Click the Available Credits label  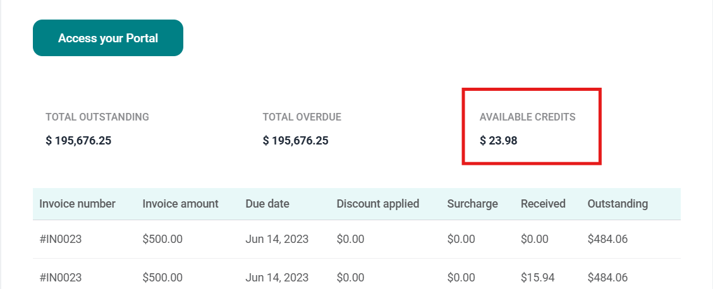(x=528, y=117)
